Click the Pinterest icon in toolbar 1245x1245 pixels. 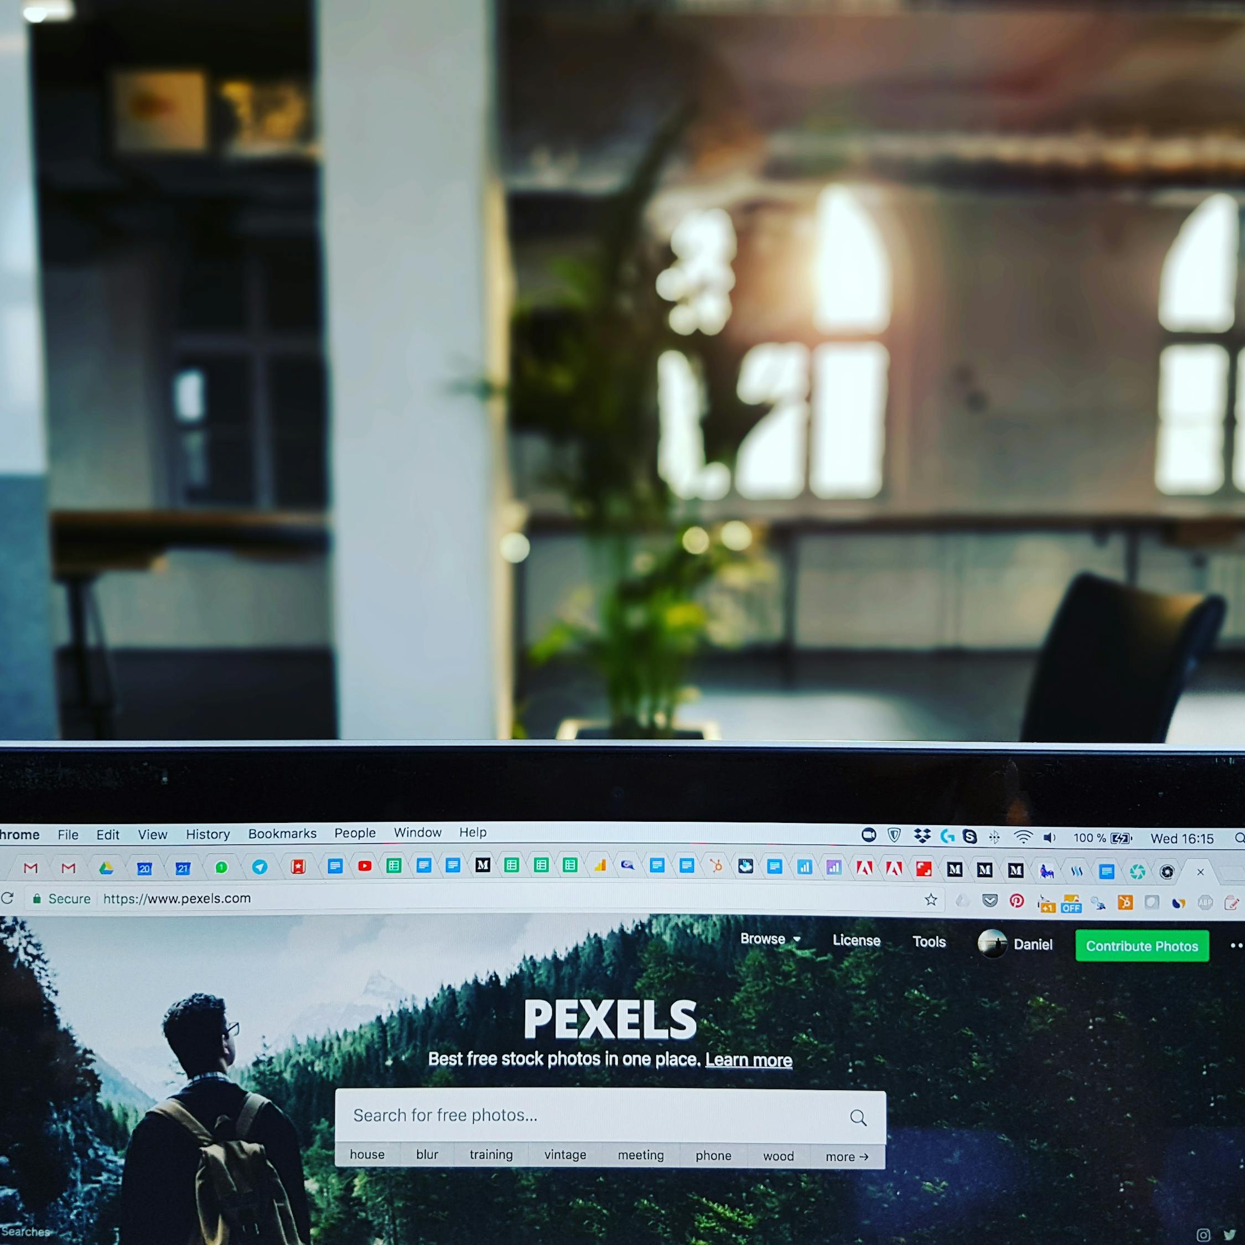click(1018, 902)
